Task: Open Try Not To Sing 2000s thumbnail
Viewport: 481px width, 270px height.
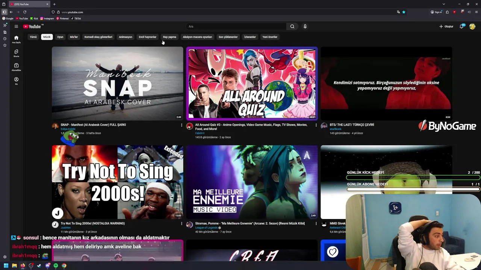Action: 118,182
